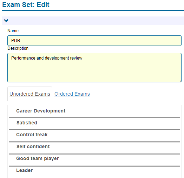Screen dimensions: 184x178
Task: Click the Exam Set: Edit heading
Action: point(26,5)
